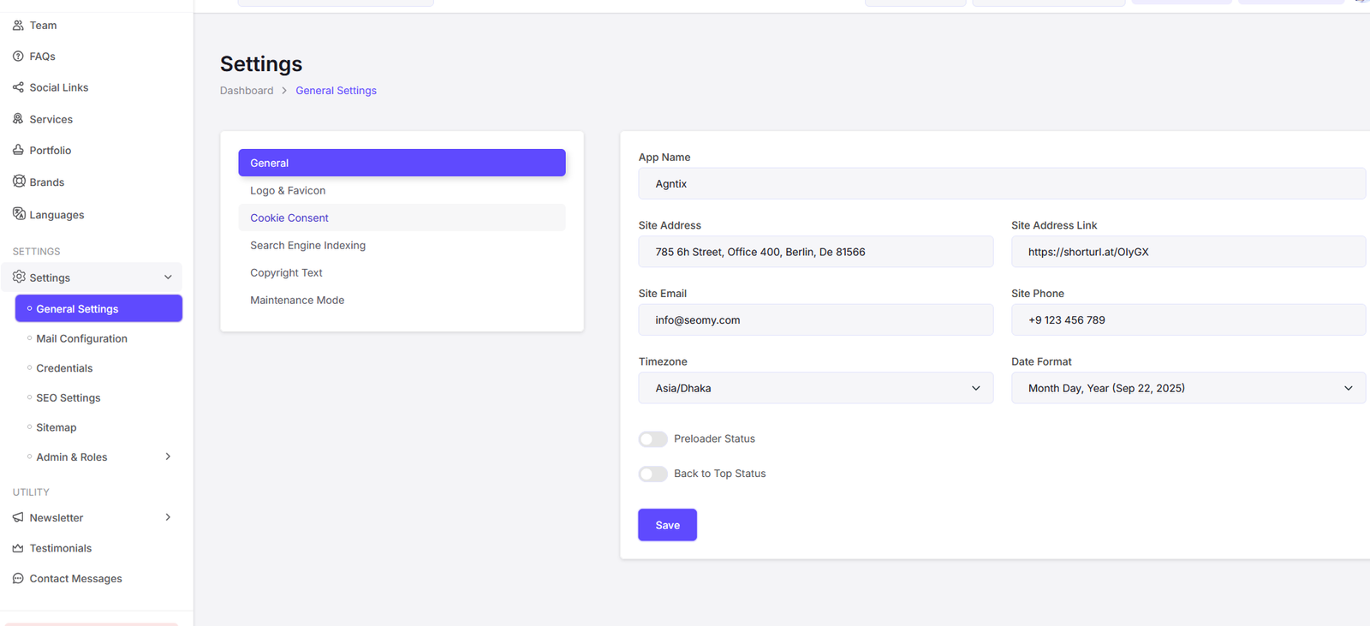This screenshot has height=626, width=1370.
Task: Switch to the Logo & Favicon tab
Action: point(288,191)
